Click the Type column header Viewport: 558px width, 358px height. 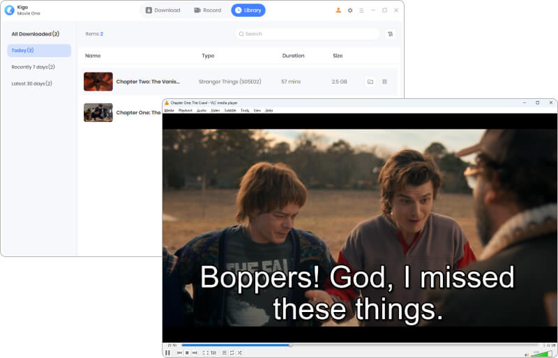click(208, 56)
